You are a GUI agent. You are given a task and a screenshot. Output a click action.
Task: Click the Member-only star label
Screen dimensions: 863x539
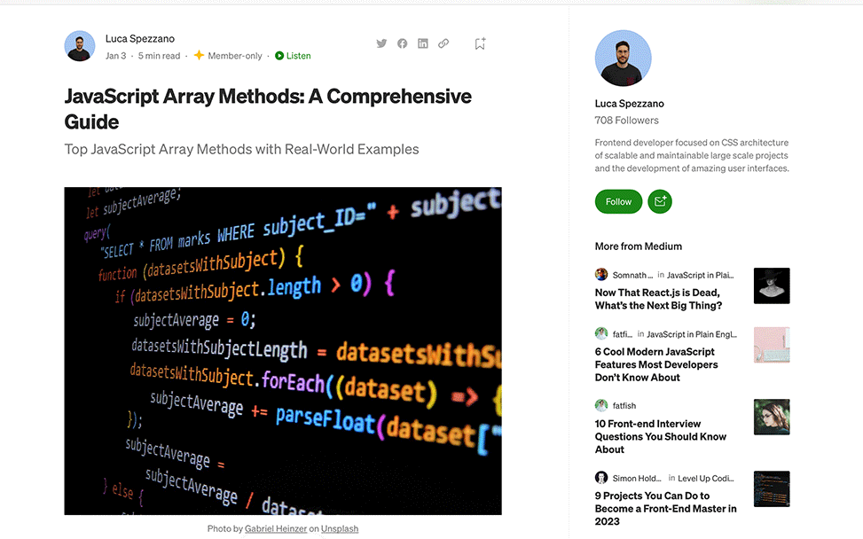[x=228, y=56]
